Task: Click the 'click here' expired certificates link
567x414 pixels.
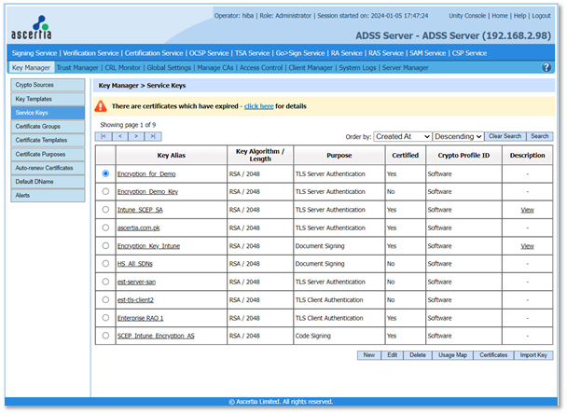Action: click(258, 107)
